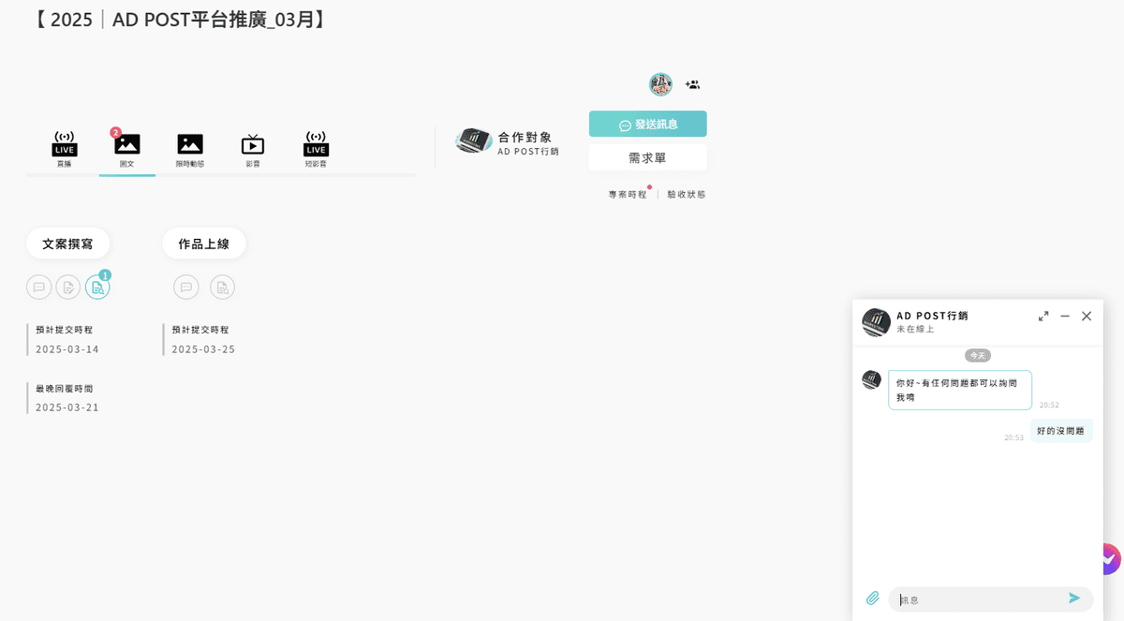The width and height of the screenshot is (1124, 621).
Task: Switch to the 限時動態 tab
Action: (x=190, y=148)
